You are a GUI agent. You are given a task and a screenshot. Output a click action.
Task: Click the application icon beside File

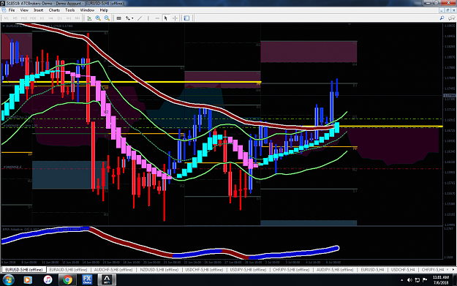(x=4, y=10)
